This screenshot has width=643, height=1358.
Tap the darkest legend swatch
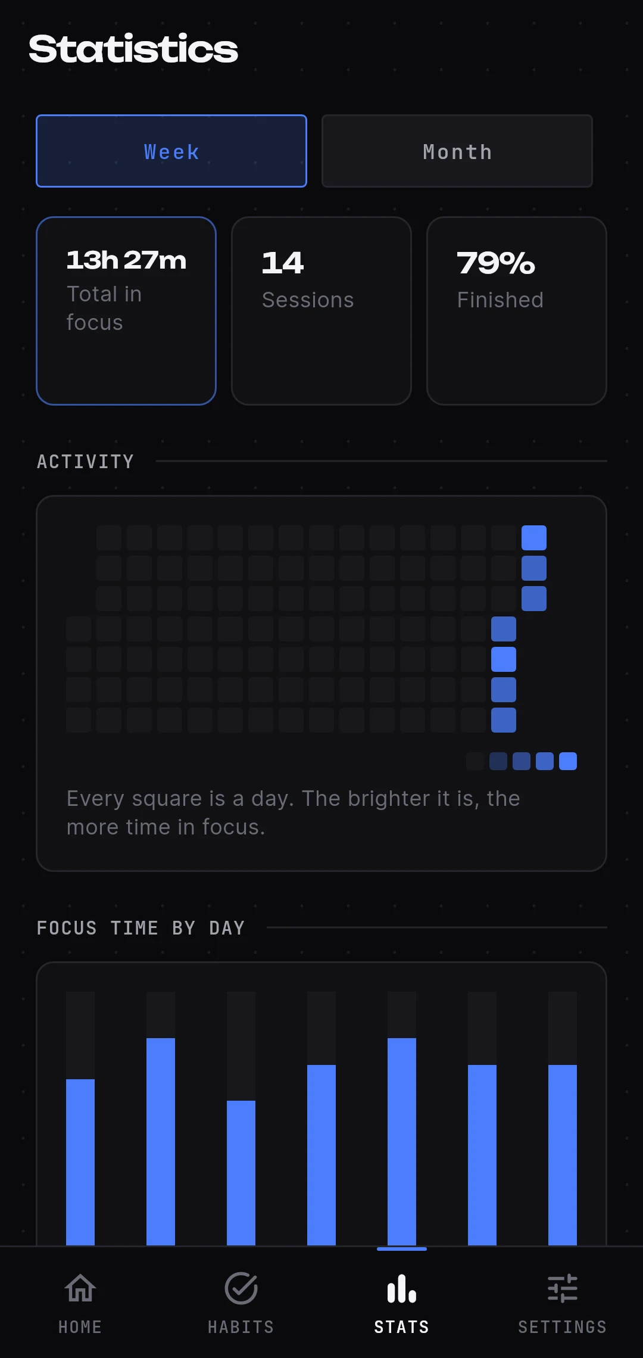pos(475,761)
